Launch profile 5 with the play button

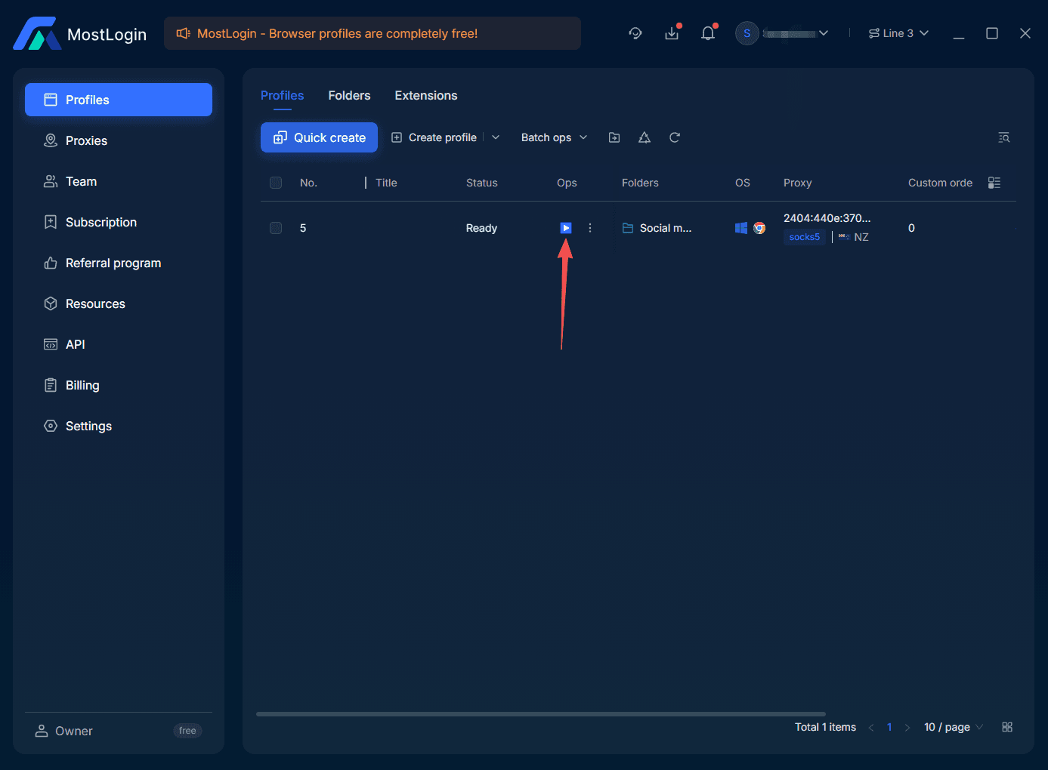(x=566, y=228)
